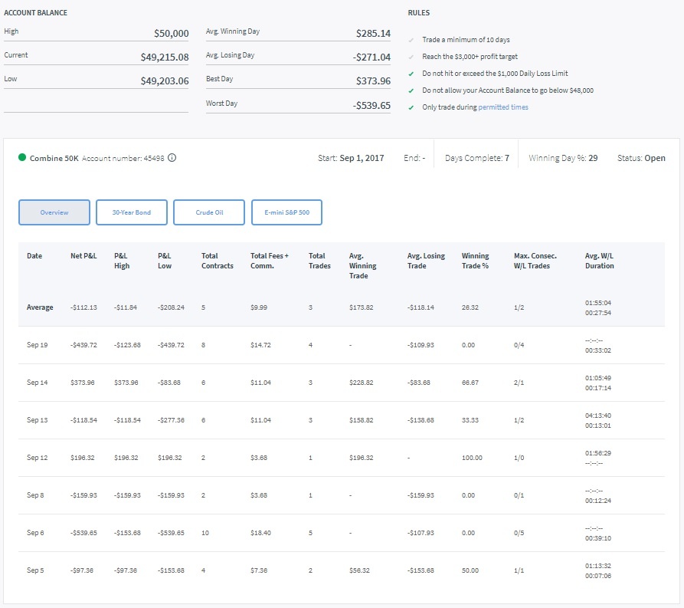
Task: Click the Total Fees + Comm. column header
Action: (270, 261)
